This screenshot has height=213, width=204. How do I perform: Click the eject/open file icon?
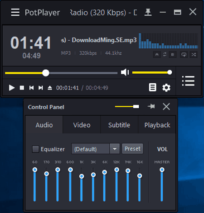[x=50, y=88]
